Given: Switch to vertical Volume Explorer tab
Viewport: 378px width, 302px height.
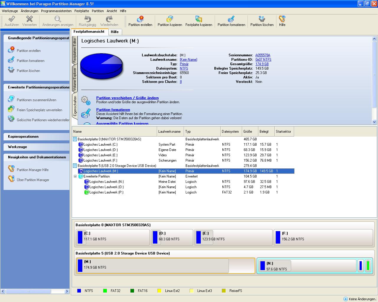Looking at the screenshot, I should (75, 79).
